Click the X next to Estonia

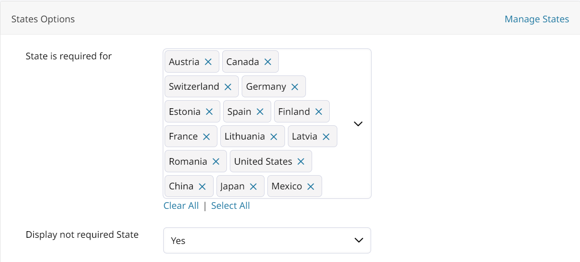point(209,112)
